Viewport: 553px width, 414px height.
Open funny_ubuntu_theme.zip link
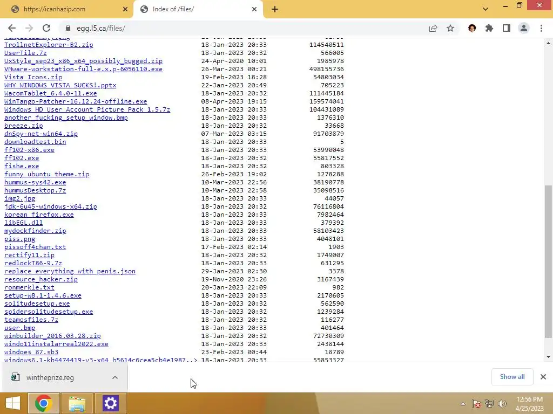(46, 174)
